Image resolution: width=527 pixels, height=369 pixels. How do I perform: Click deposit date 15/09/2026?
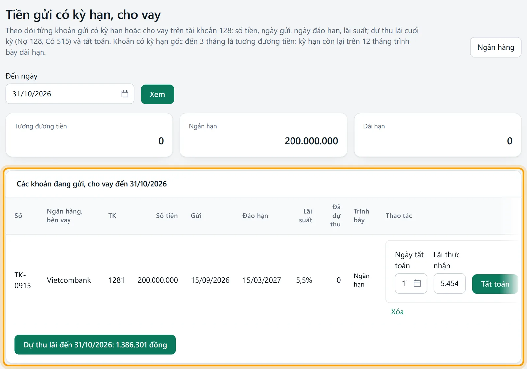pos(210,280)
